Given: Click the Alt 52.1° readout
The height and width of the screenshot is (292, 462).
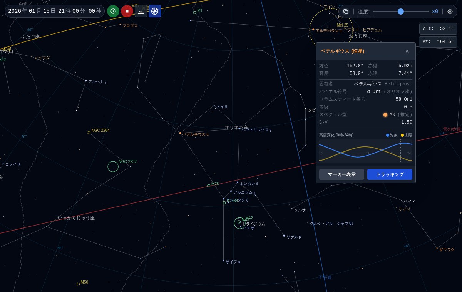Looking at the screenshot, I should 438,29.
